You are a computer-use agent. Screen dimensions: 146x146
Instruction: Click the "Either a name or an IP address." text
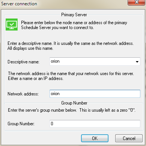(x=36, y=78)
